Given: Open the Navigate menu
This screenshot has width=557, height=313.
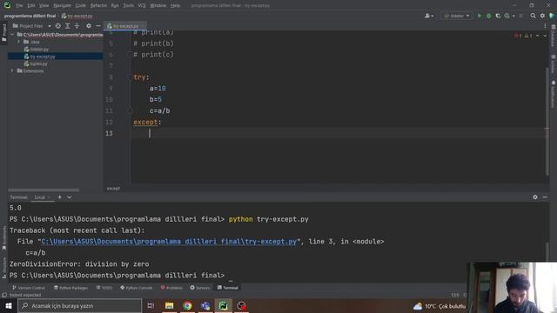Looking at the screenshot, I should coord(62,5).
